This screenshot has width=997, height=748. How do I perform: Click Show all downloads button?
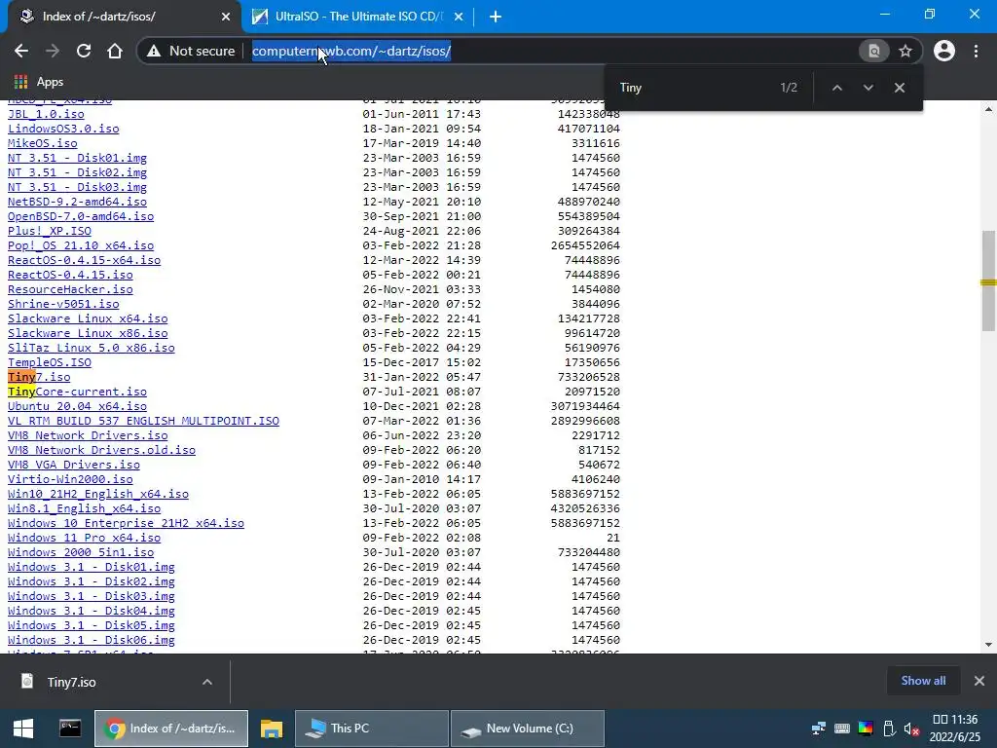pyautogui.click(x=923, y=681)
